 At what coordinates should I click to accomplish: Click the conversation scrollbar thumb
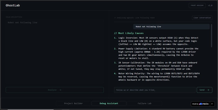[212, 36]
